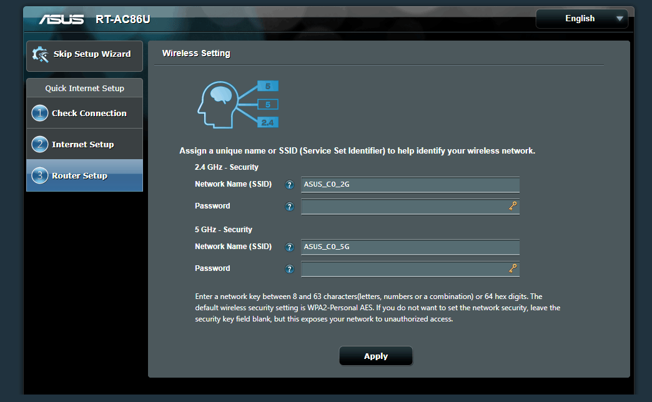Open help for 2.4 GHz Password
Viewport: 652px width, 402px height.
coord(289,207)
